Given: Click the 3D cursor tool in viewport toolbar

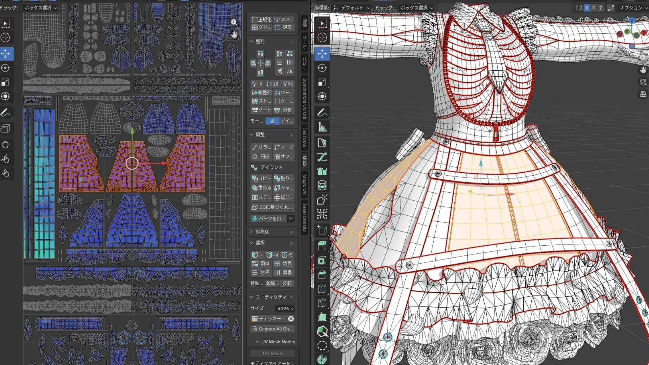Looking at the screenshot, I should (x=322, y=38).
